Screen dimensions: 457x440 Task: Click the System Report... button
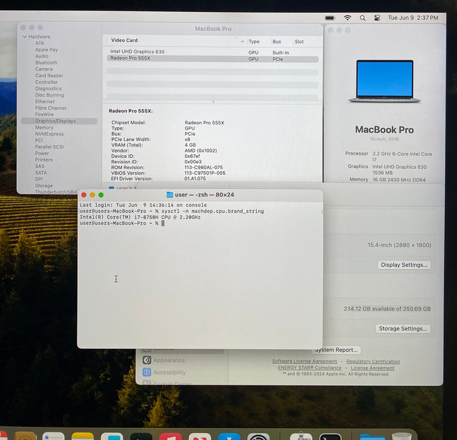[x=336, y=349]
